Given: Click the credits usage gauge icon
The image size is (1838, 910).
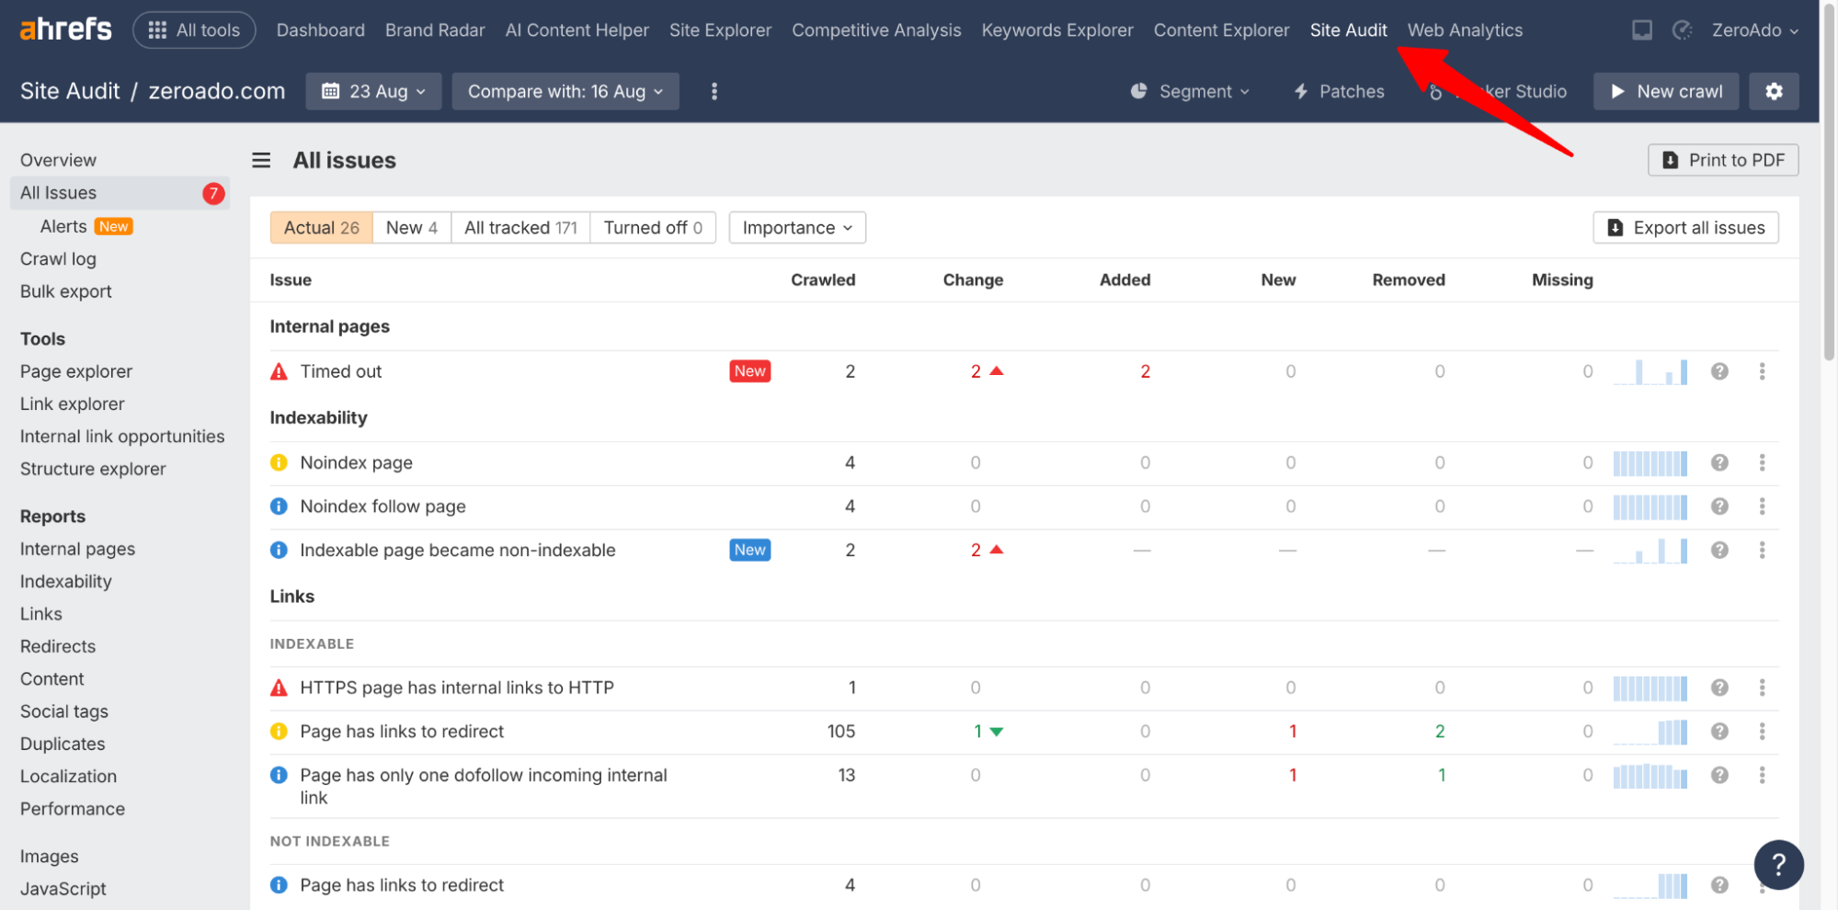Looking at the screenshot, I should pos(1682,30).
